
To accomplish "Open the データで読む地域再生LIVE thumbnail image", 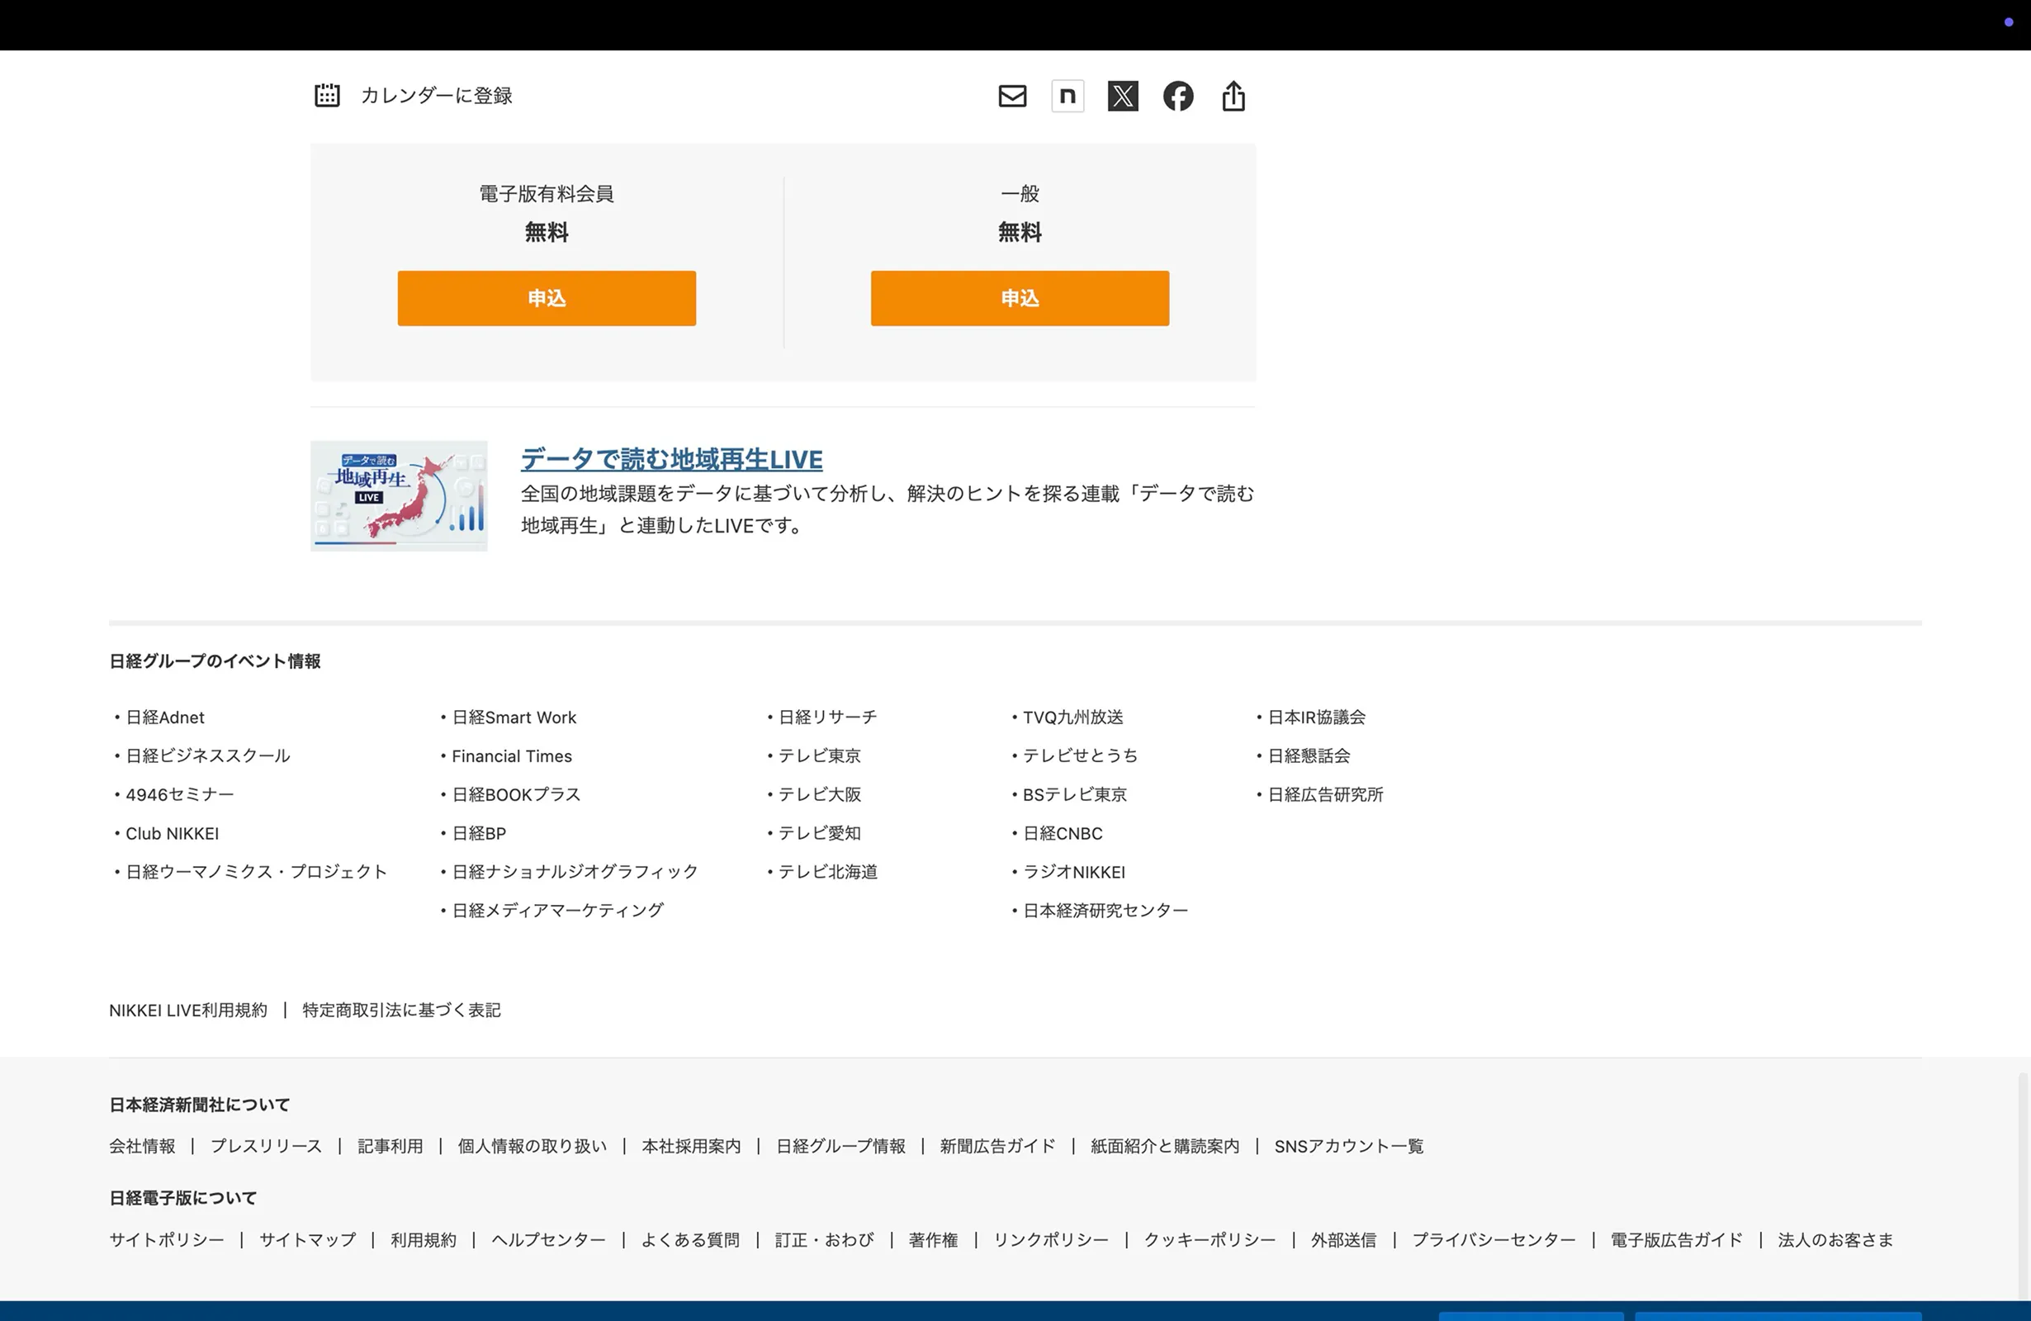I will 400,496.
